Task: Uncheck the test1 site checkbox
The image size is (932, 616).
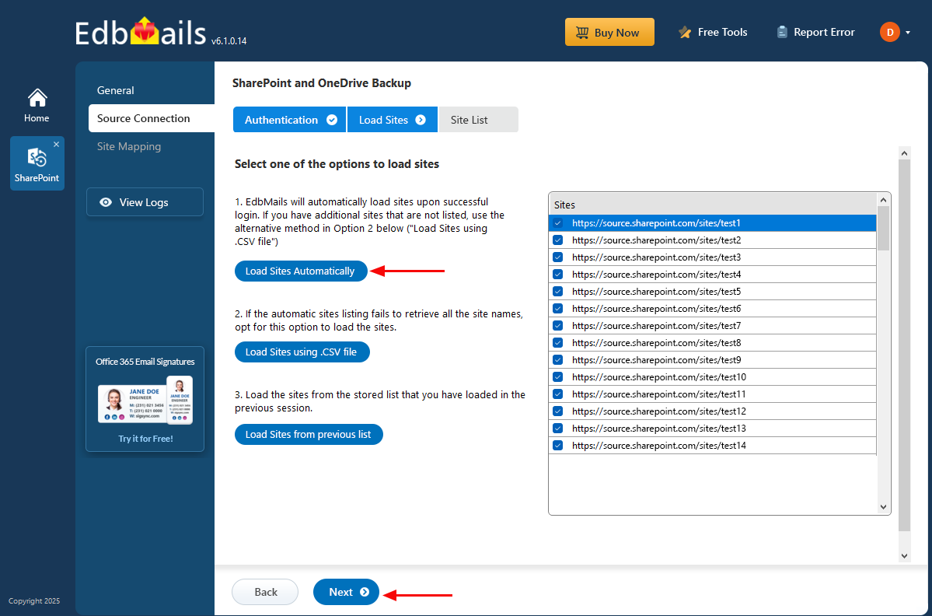Action: (x=557, y=223)
